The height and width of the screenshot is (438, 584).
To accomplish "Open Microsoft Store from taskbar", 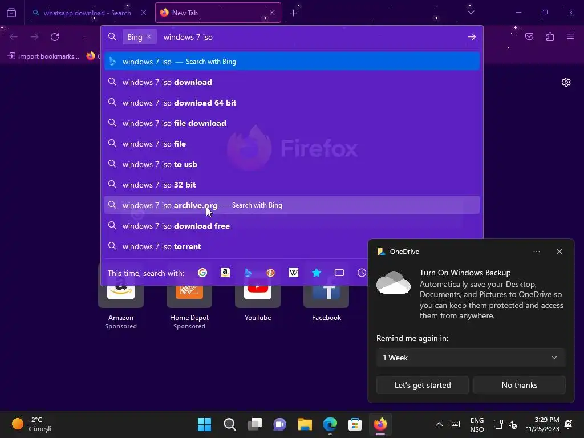I will (355, 424).
